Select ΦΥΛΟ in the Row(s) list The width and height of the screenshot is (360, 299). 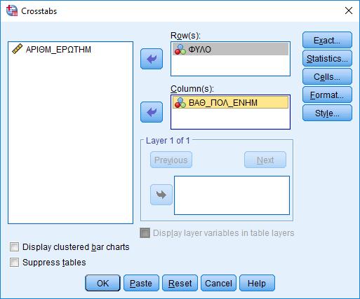(230, 49)
